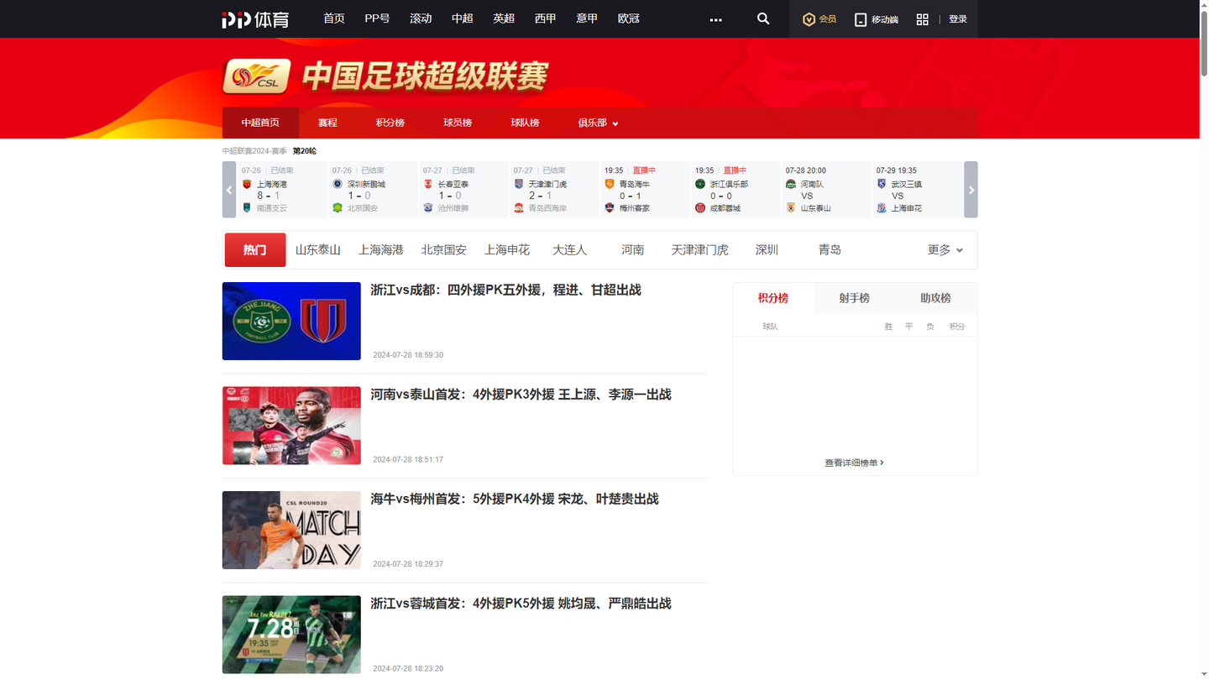The image size is (1209, 680).
Task: Open 欧冠 in top menu
Action: click(x=629, y=18)
